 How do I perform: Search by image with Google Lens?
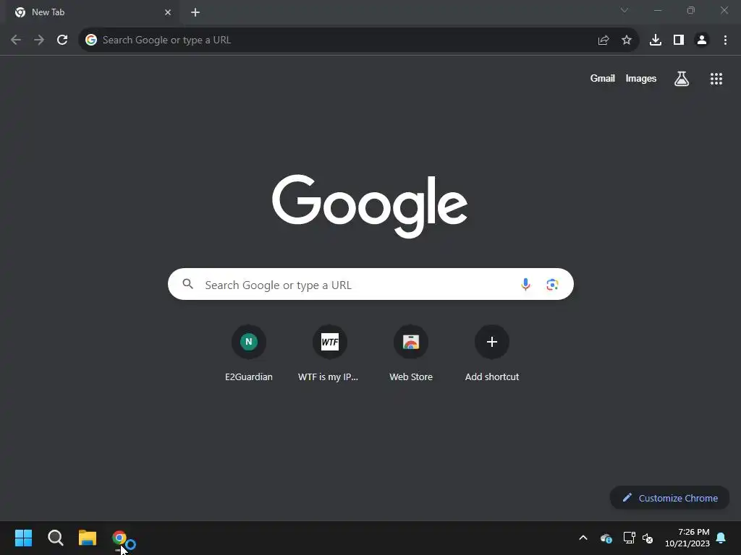click(x=552, y=284)
